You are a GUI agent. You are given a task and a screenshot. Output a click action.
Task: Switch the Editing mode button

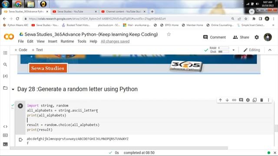point(252,50)
